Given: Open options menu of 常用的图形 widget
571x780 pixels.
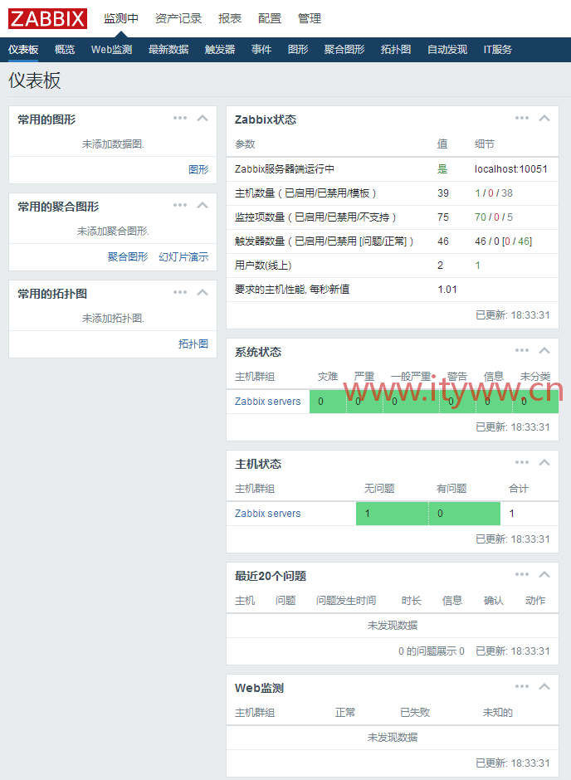Looking at the screenshot, I should tap(180, 118).
